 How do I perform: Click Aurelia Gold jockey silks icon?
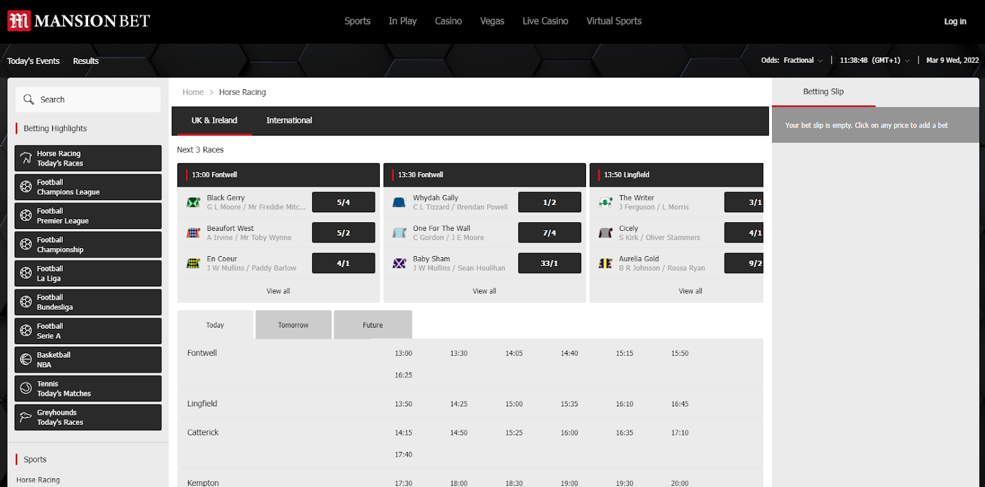[606, 263]
